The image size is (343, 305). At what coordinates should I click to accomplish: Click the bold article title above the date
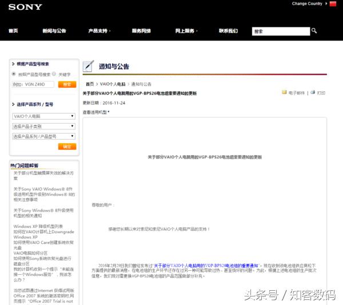tap(139, 93)
